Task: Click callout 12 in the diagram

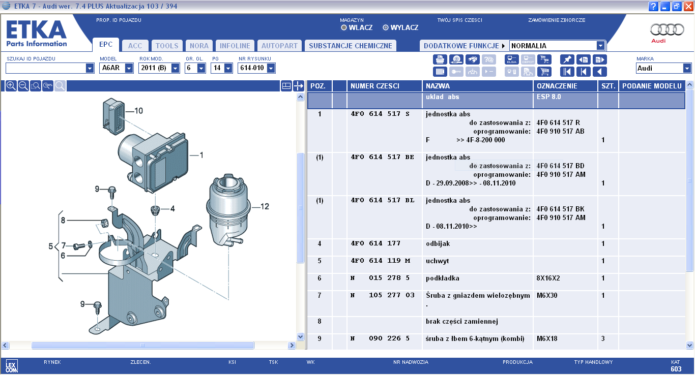Action: tap(265, 207)
